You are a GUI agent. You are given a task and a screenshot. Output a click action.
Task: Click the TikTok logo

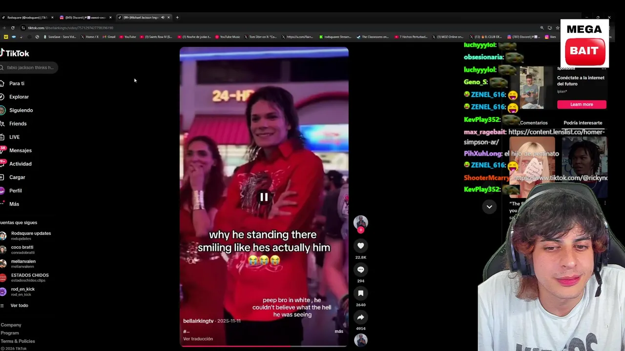tap(15, 53)
